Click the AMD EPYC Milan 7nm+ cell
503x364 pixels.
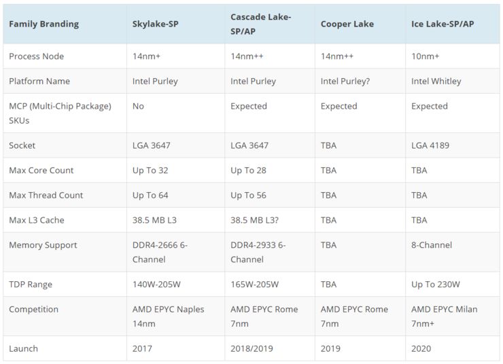[x=444, y=316]
